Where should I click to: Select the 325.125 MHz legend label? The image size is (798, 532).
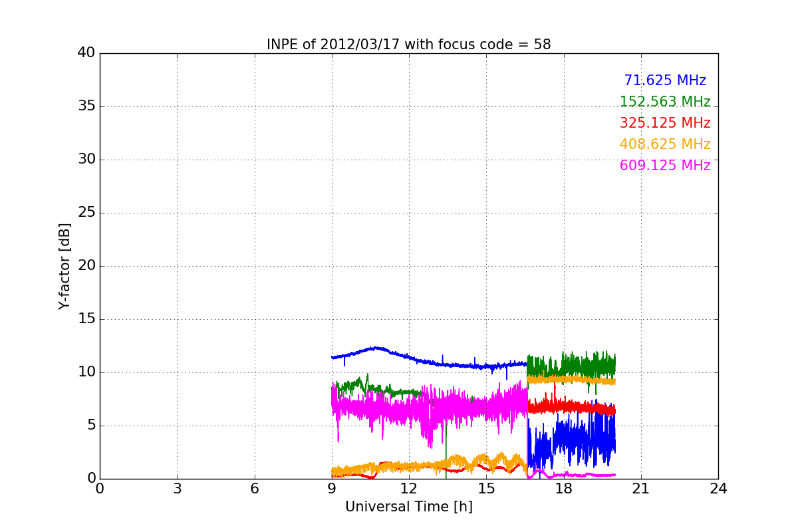[665, 123]
